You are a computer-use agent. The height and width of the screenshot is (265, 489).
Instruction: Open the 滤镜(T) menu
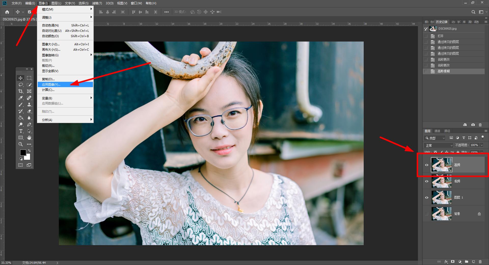pos(97,3)
